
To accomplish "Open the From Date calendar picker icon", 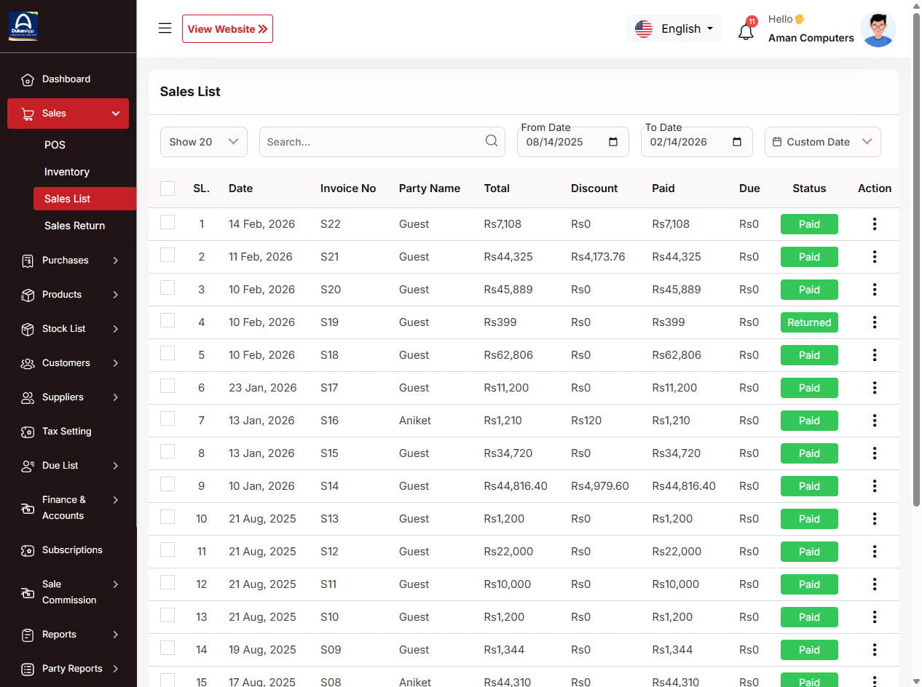I will pyautogui.click(x=612, y=142).
